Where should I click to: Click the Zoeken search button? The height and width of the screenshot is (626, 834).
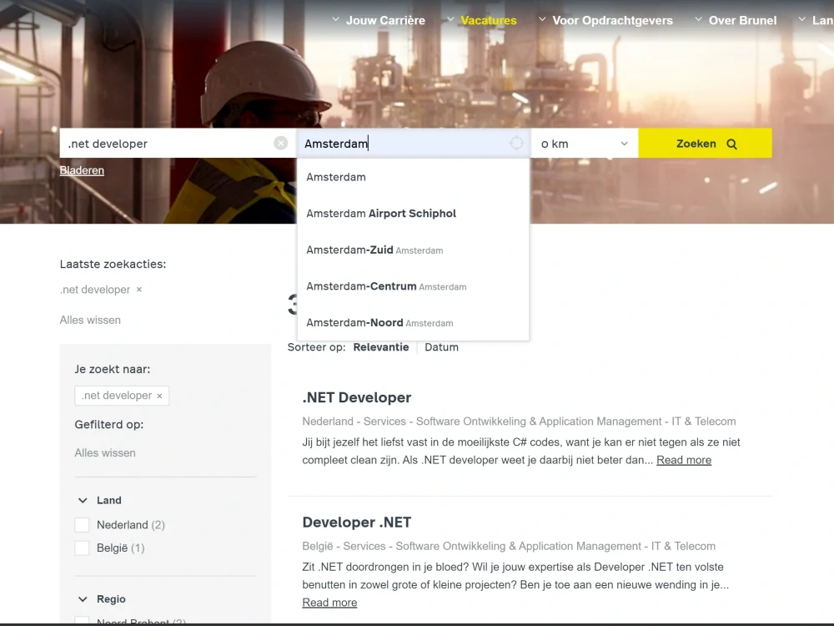[705, 143]
